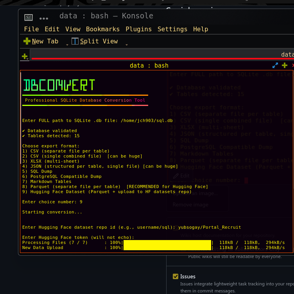Click the 'Enter choice number: 9' line
The height and width of the screenshot is (294, 294).
pyautogui.click(x=52, y=202)
